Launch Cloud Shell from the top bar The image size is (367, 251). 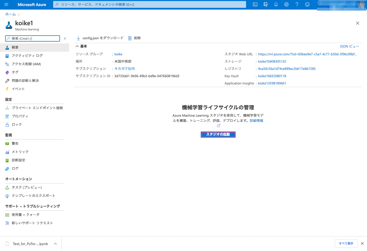[255, 4]
